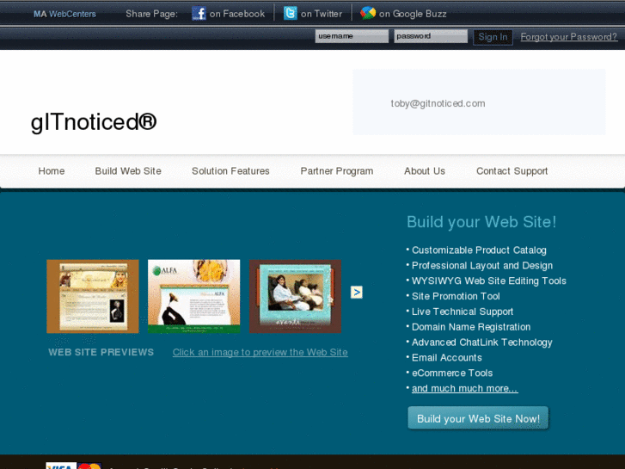Open the Contact Support menu
Screen dimensions: 625x469
point(512,171)
